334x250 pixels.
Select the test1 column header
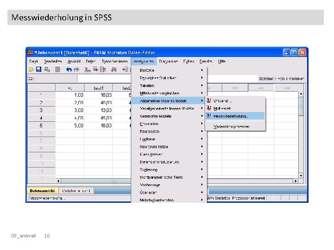tap(98, 88)
